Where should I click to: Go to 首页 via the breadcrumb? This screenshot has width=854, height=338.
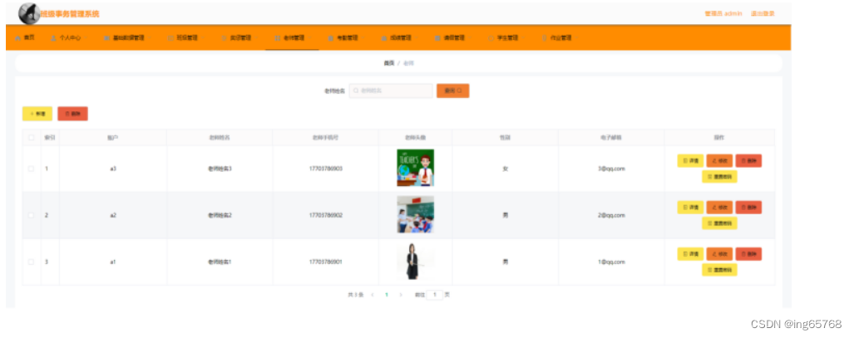[x=389, y=63]
